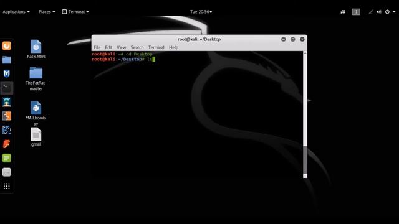This screenshot has width=399, height=224.
Task: Open the Search menu in terminal
Action: tap(137, 47)
